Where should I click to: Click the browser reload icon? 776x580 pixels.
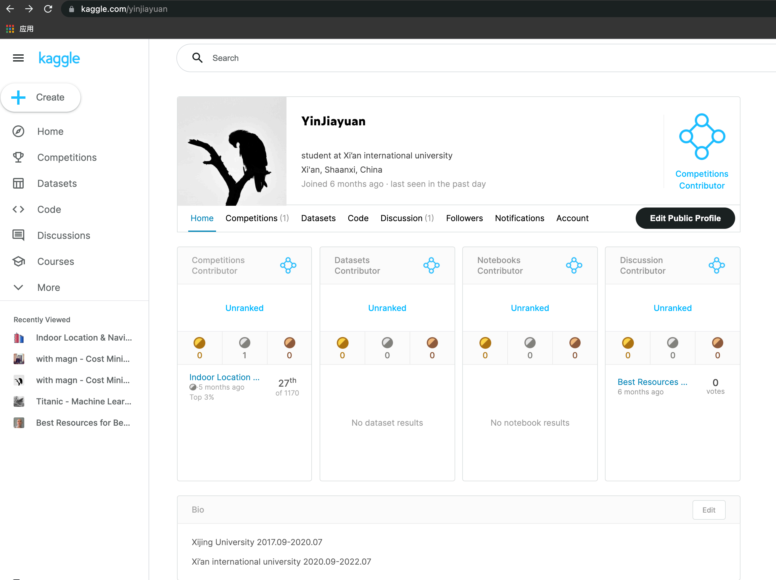[48, 9]
